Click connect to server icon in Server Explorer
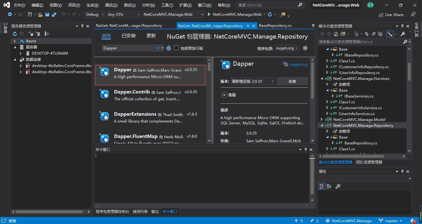The height and width of the screenshot is (224, 422). tap(38, 34)
